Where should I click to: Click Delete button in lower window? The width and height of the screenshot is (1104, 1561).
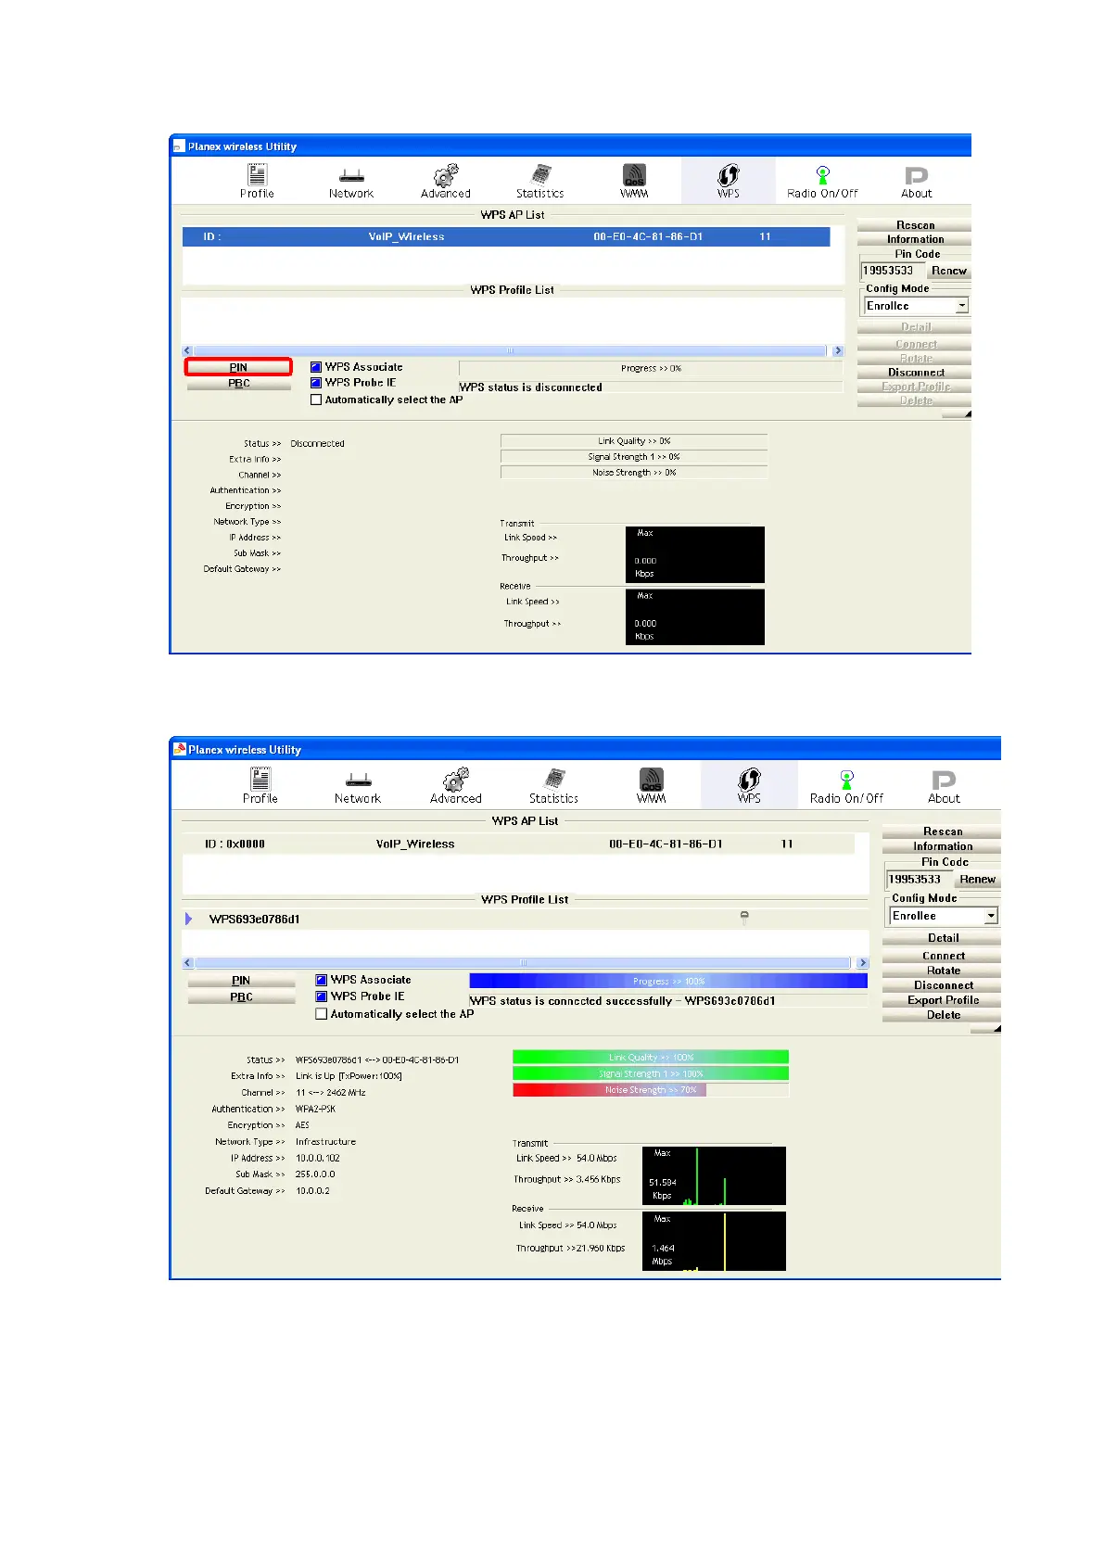[x=942, y=1015]
